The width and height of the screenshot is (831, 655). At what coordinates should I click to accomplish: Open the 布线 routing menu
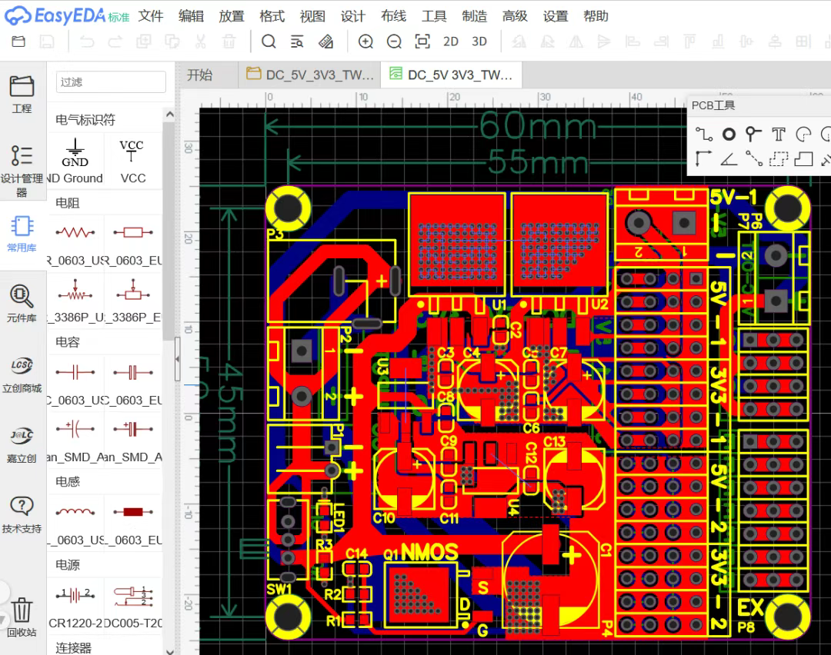[x=393, y=16]
